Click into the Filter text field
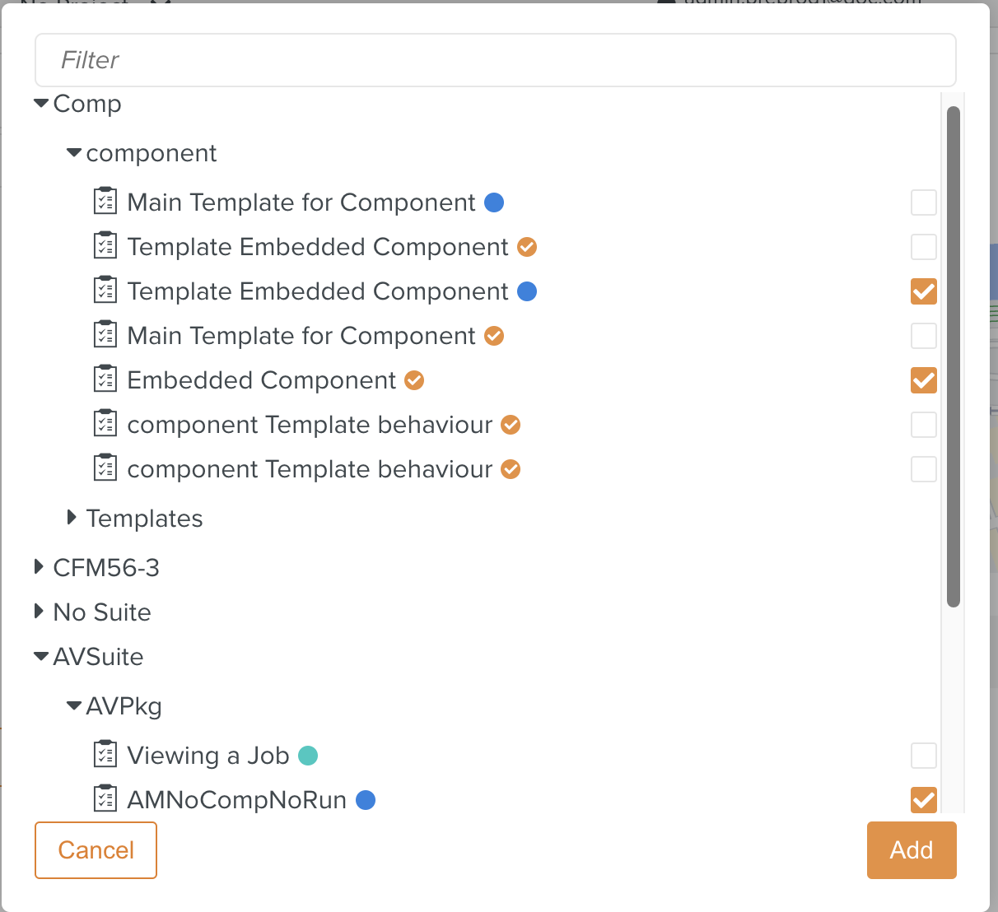The height and width of the screenshot is (912, 998). point(496,60)
